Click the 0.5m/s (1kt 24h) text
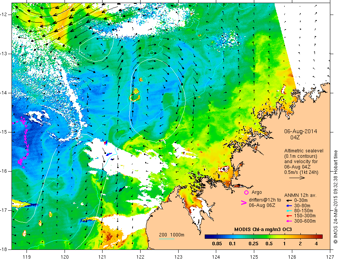The image size is (338, 261). pyautogui.click(x=301, y=172)
